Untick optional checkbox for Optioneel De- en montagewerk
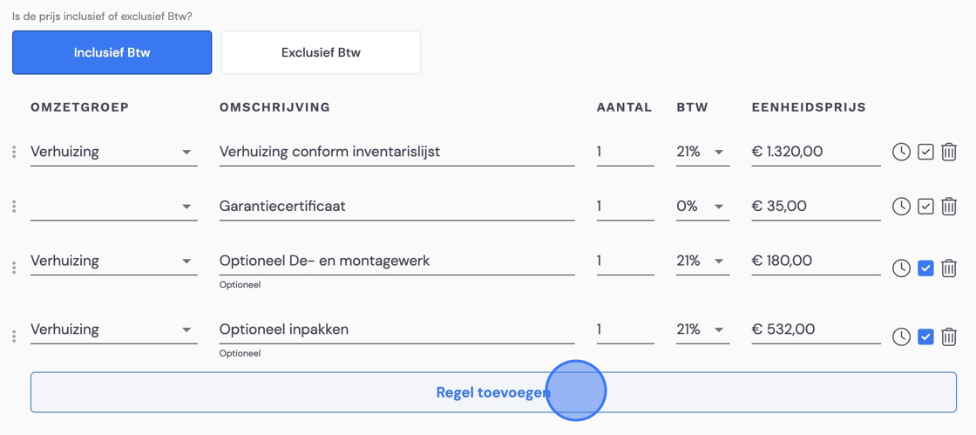The image size is (976, 435). tap(926, 268)
